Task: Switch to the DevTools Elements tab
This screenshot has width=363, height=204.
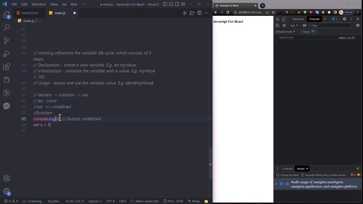Action: (298, 19)
